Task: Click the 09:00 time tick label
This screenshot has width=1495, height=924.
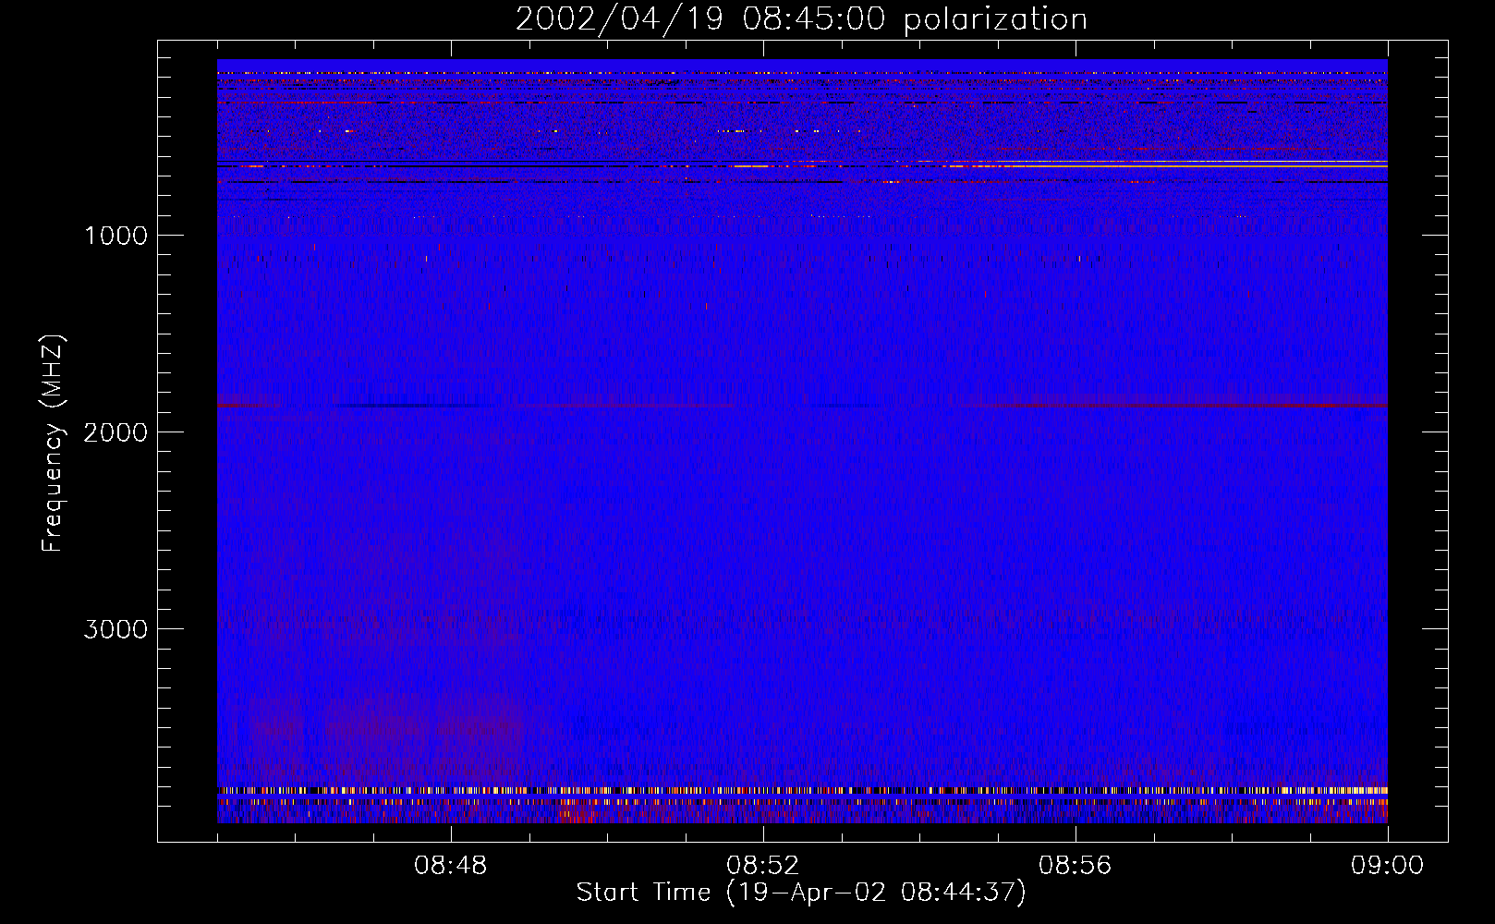Action: point(1387,866)
